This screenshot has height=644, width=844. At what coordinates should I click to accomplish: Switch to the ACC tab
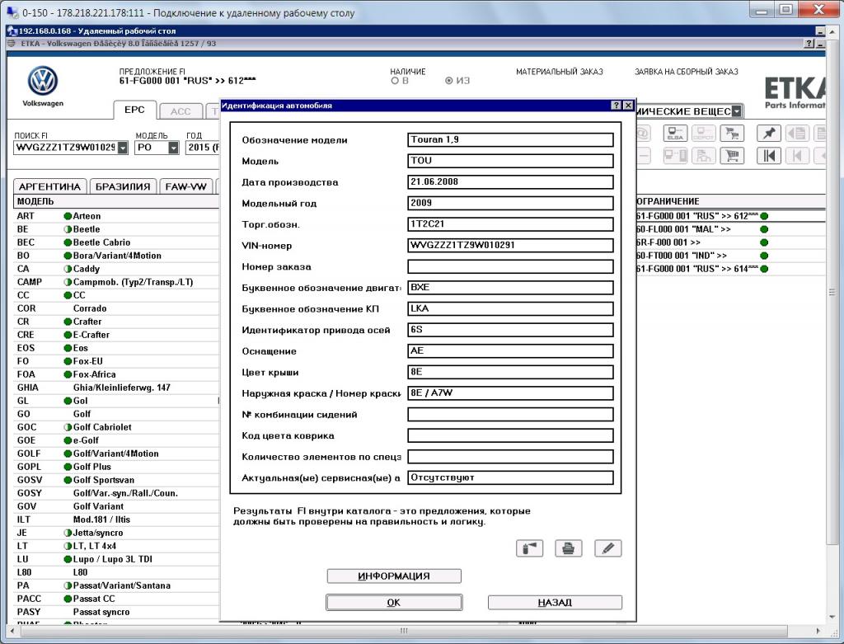(x=181, y=111)
